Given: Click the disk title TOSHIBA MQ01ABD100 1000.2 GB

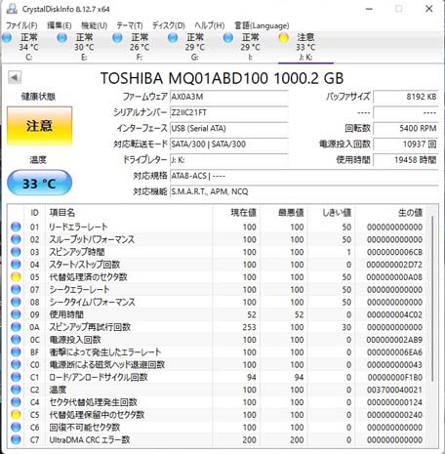Looking at the screenshot, I should [x=222, y=78].
